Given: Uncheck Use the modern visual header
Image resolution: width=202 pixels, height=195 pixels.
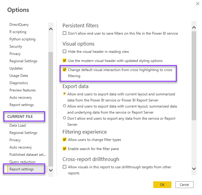Looking at the screenshot, I should pyautogui.click(x=65, y=60).
